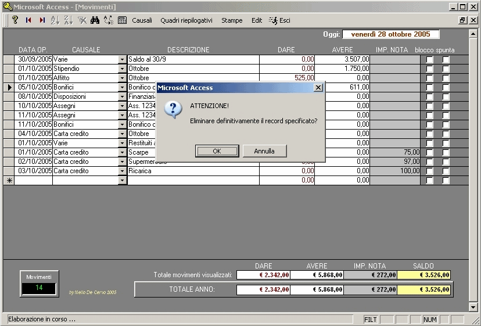This screenshot has width=481, height=326.
Task: Click FILT indicator in status bar
Action: pyautogui.click(x=370, y=320)
